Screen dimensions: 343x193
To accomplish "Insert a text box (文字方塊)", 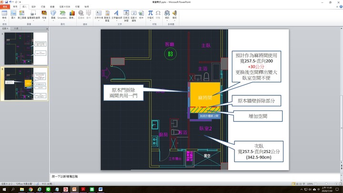I will tap(99, 13).
